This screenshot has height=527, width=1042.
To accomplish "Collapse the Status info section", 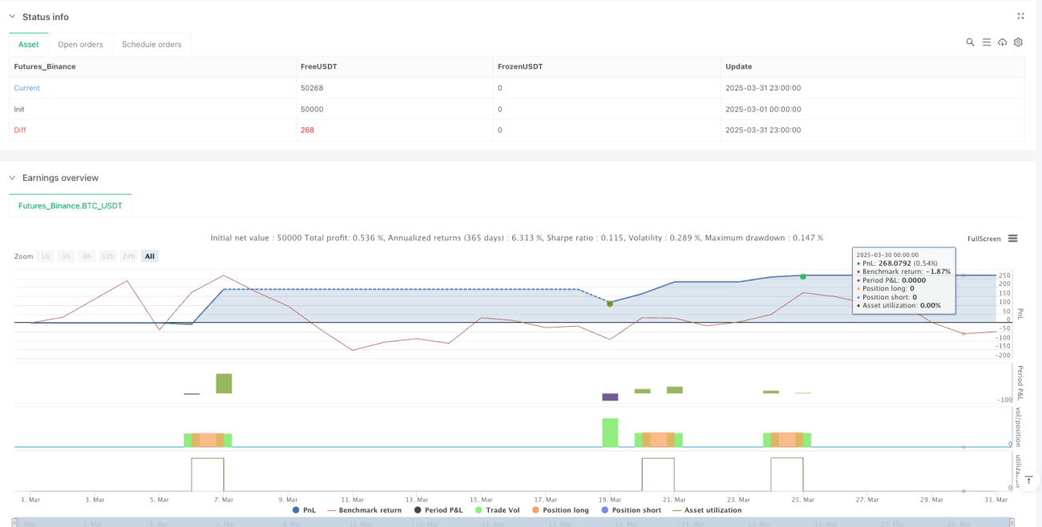I will (x=12, y=17).
